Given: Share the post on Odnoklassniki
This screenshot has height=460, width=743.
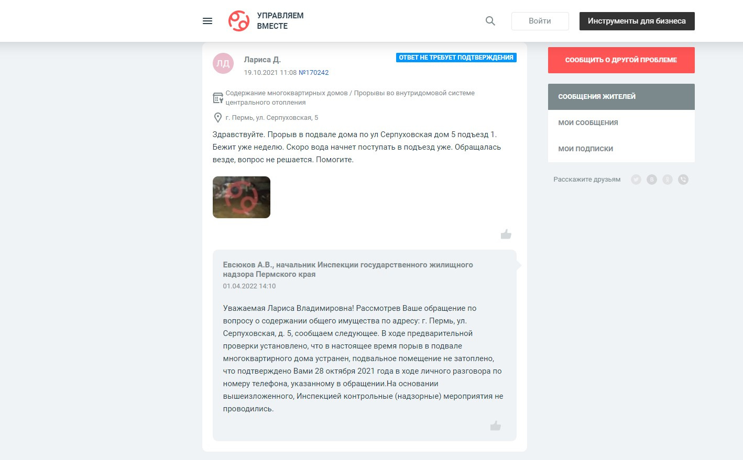Looking at the screenshot, I should (668, 179).
